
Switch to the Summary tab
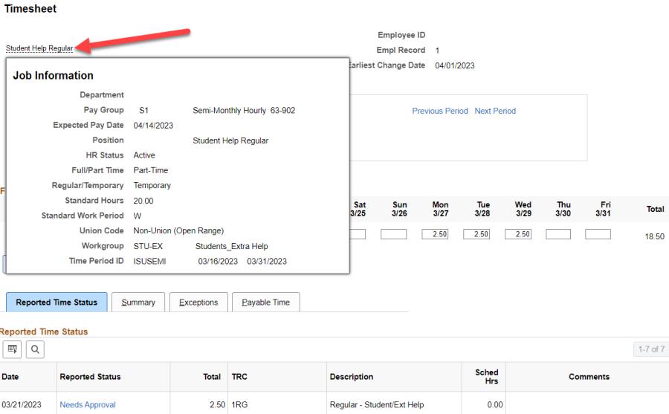pyautogui.click(x=138, y=303)
